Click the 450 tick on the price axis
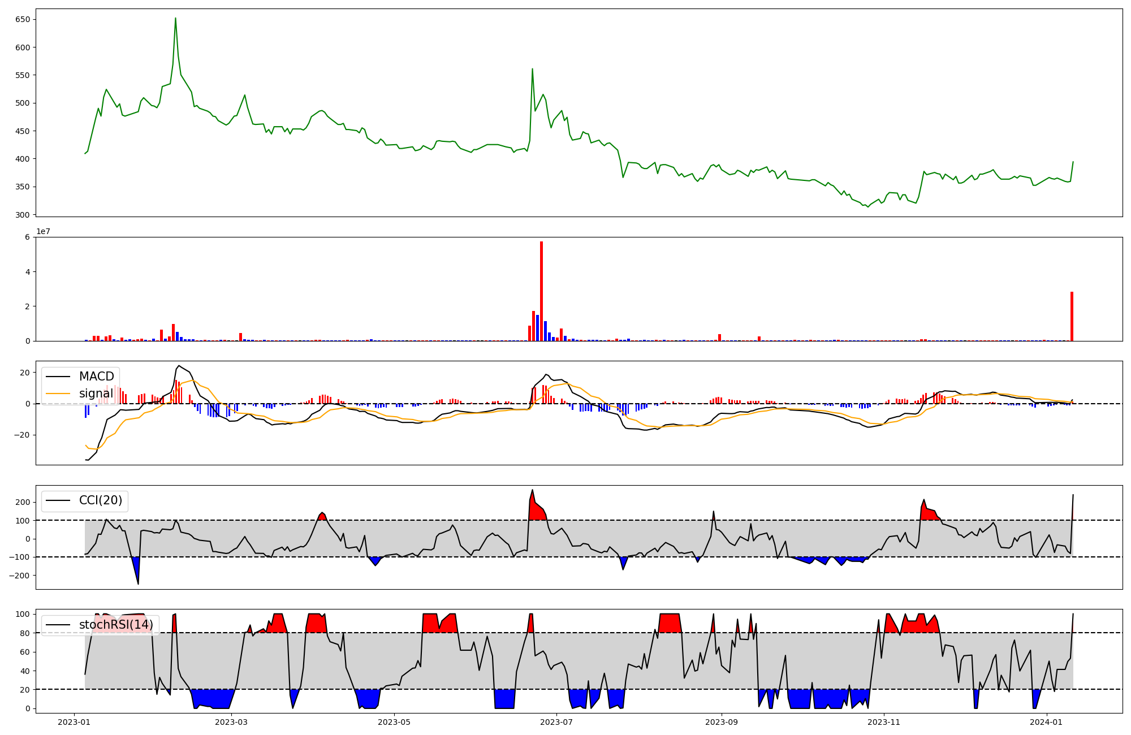The width and height of the screenshot is (1131, 735). 23,131
